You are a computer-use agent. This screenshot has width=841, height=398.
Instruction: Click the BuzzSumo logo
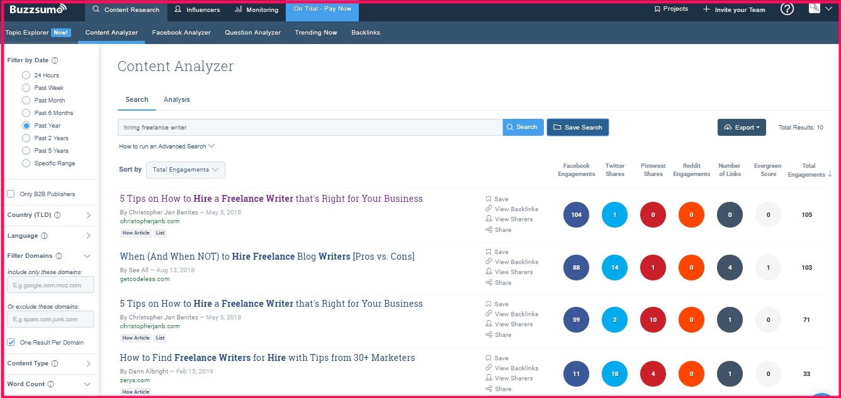coord(38,9)
